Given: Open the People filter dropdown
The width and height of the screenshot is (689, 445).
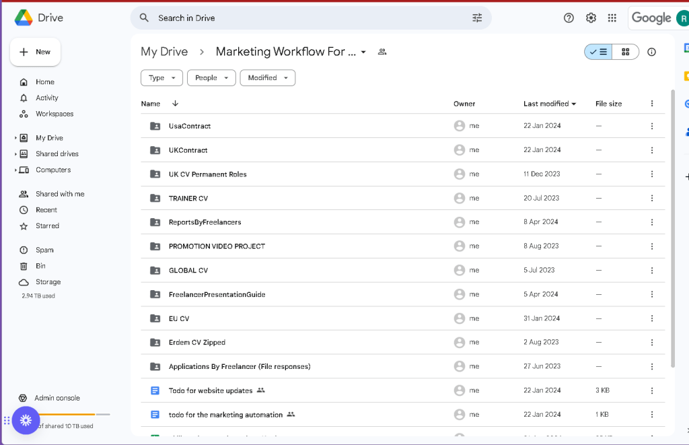Looking at the screenshot, I should [211, 78].
